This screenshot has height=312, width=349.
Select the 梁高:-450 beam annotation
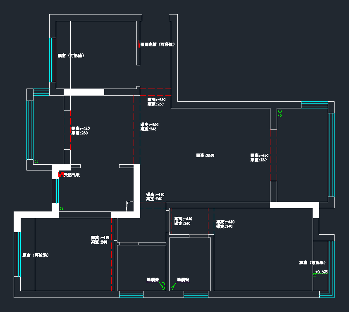pos(259,155)
